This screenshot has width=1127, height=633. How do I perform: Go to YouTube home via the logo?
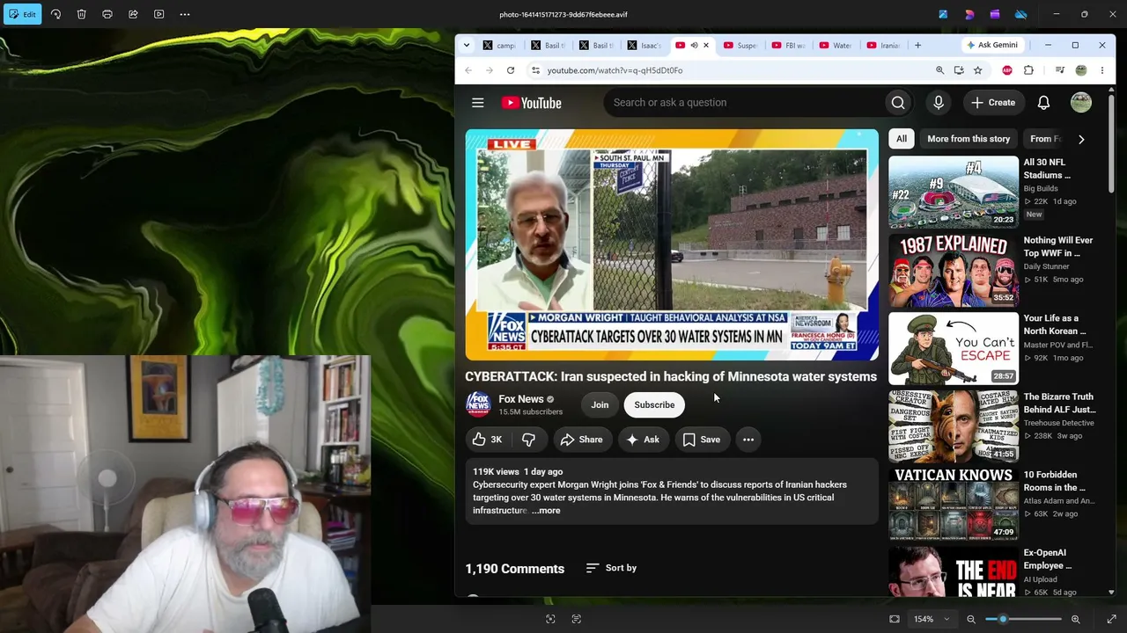pyautogui.click(x=531, y=103)
